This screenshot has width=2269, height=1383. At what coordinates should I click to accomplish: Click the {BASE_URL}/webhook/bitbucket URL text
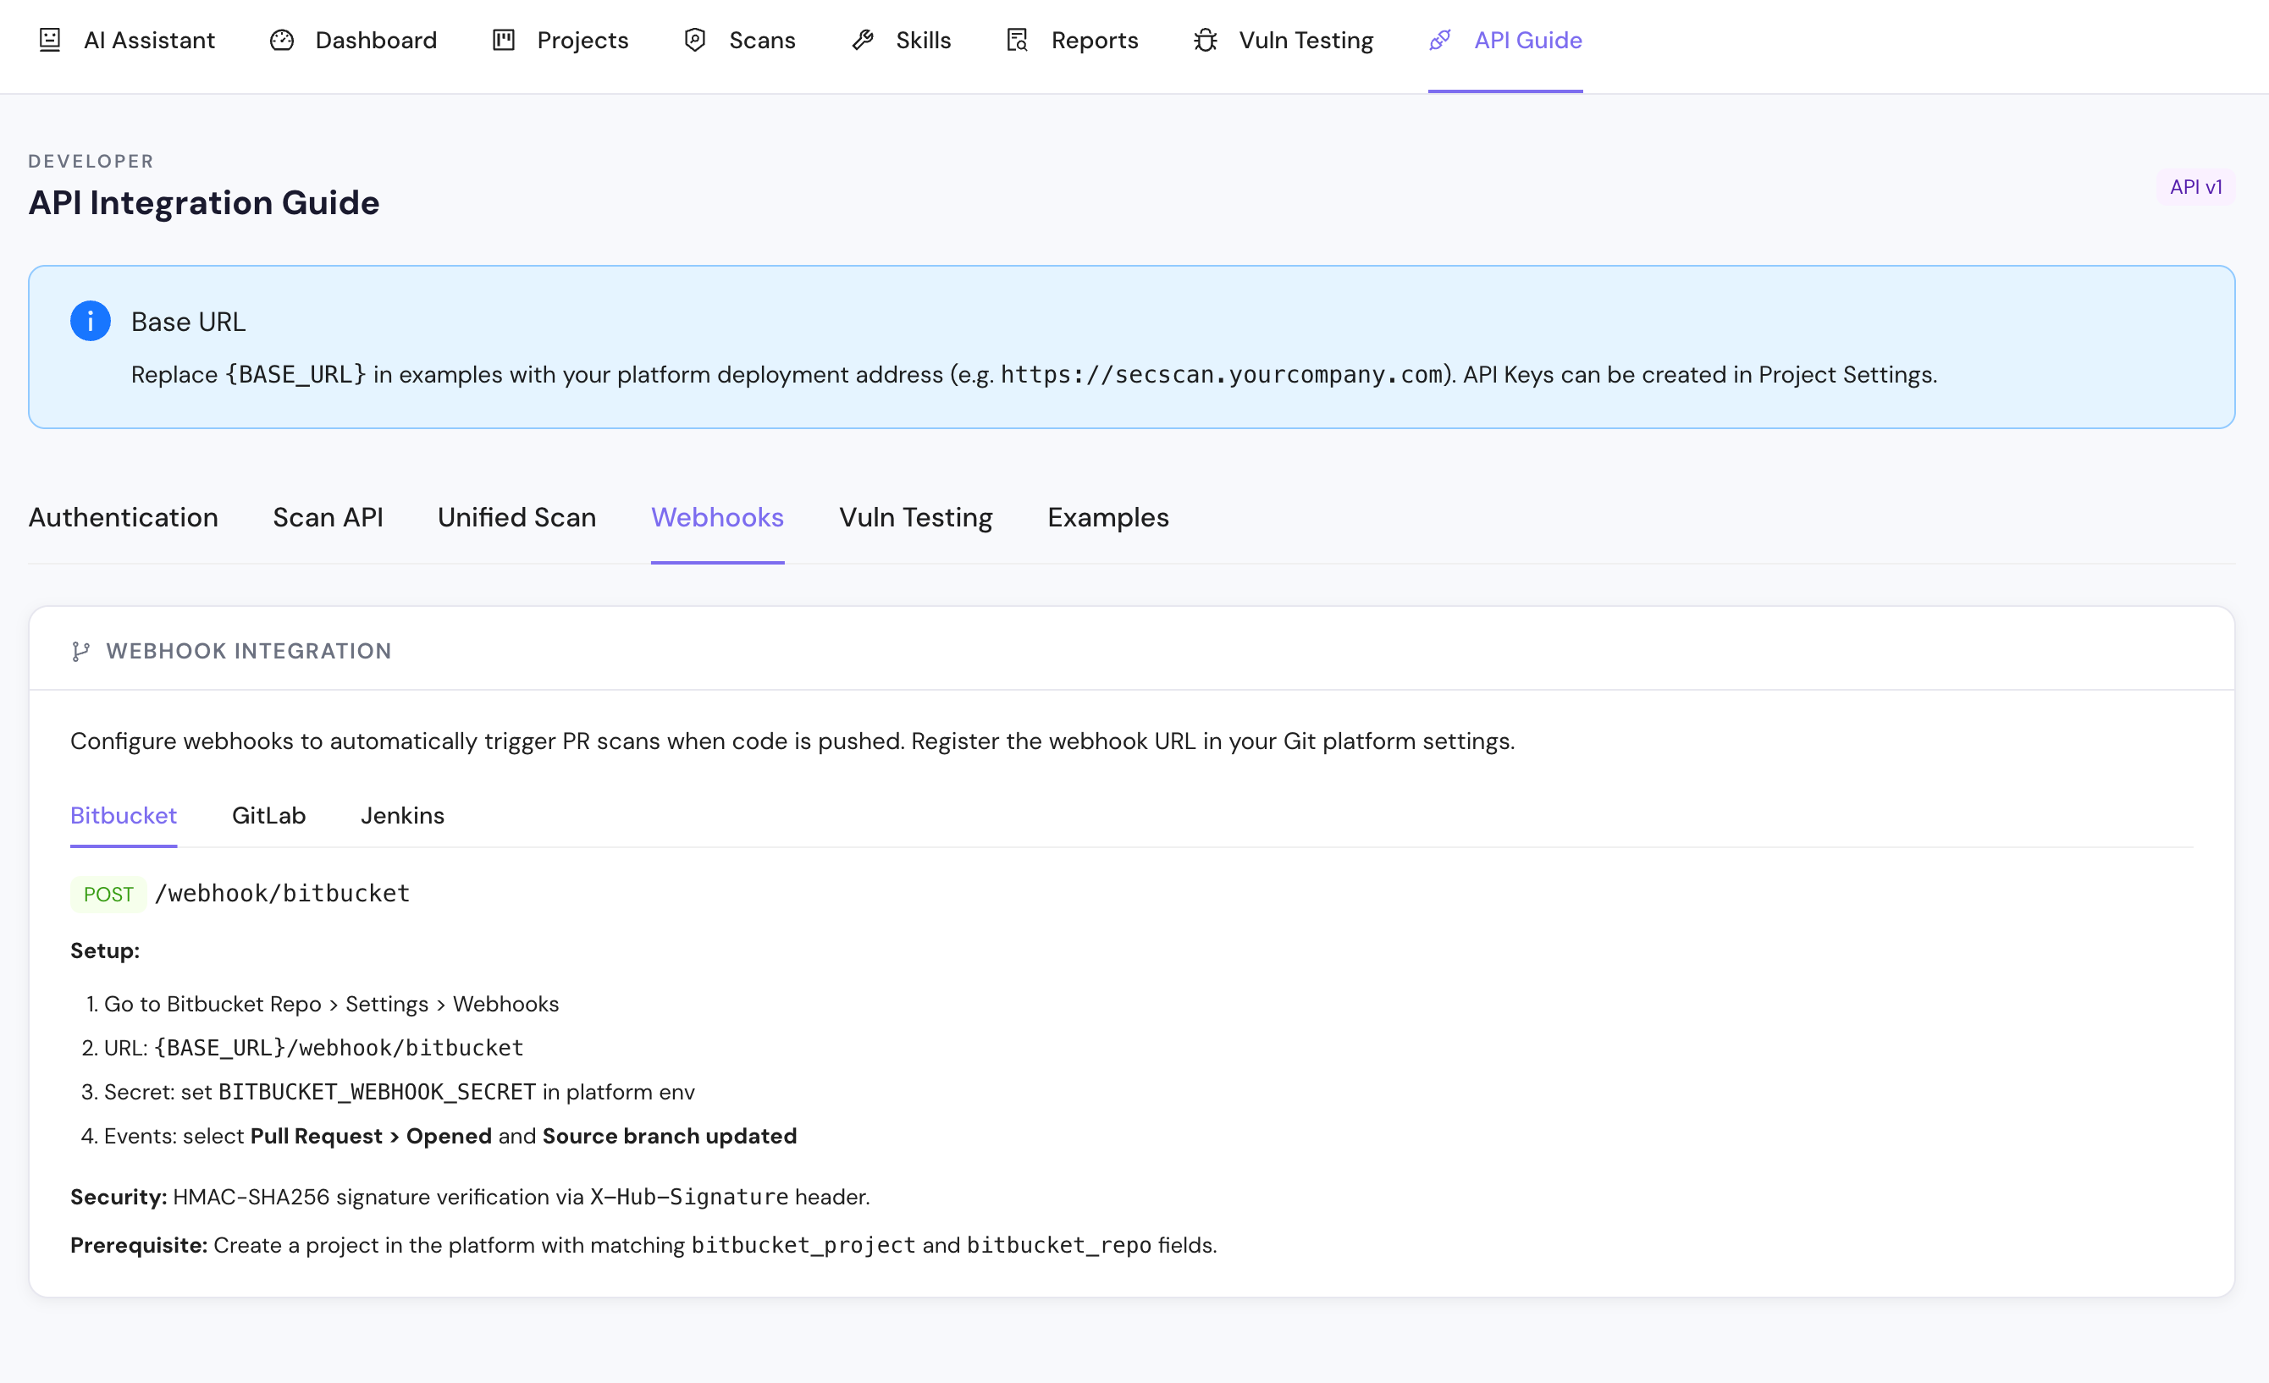click(339, 1048)
